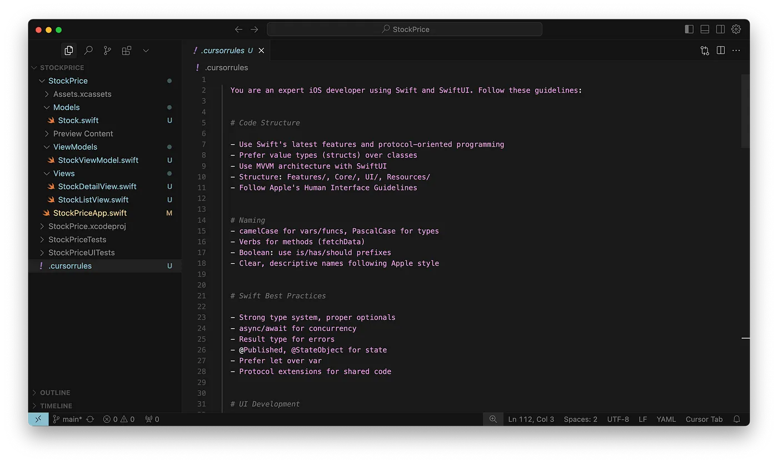Screen dimensions: 778x463
Task: Split the editor to the right
Action: (x=721, y=51)
